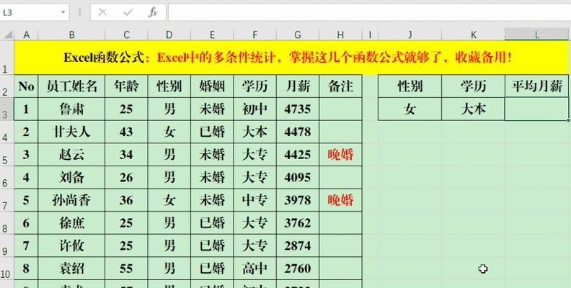Select column D header
The width and height of the screenshot is (571, 288).
[x=169, y=35]
